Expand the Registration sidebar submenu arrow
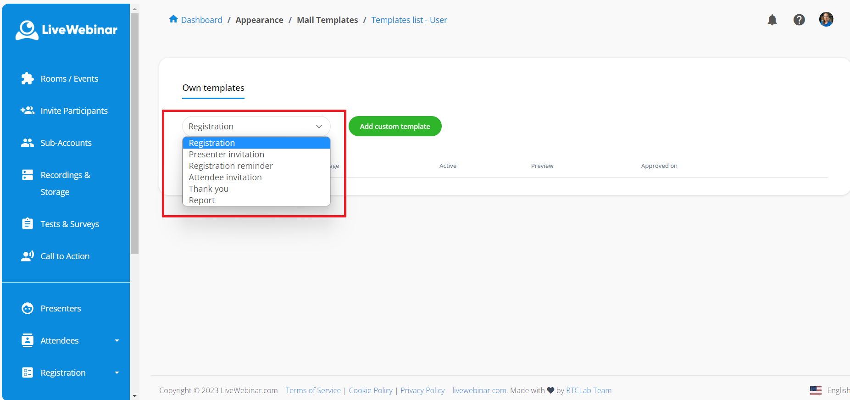Viewport: 850px width, 400px height. coord(117,372)
